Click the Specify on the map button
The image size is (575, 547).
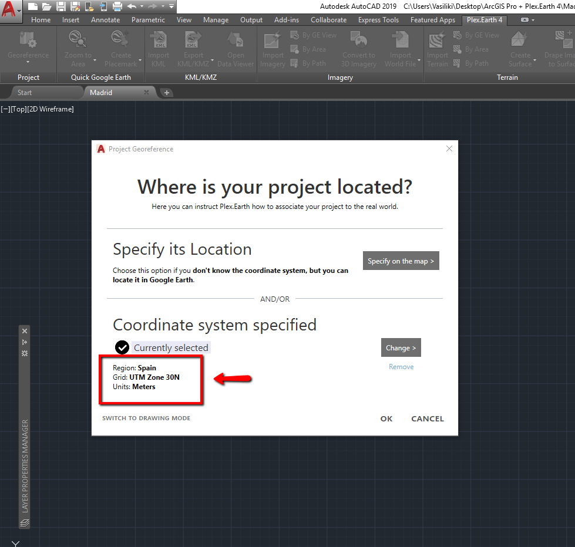tap(401, 261)
